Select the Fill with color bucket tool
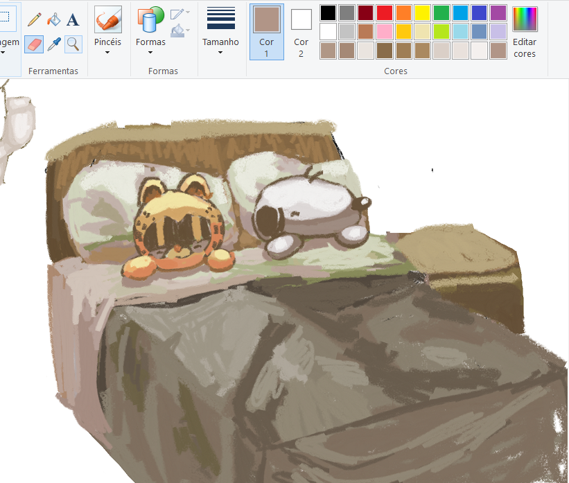 [x=53, y=19]
